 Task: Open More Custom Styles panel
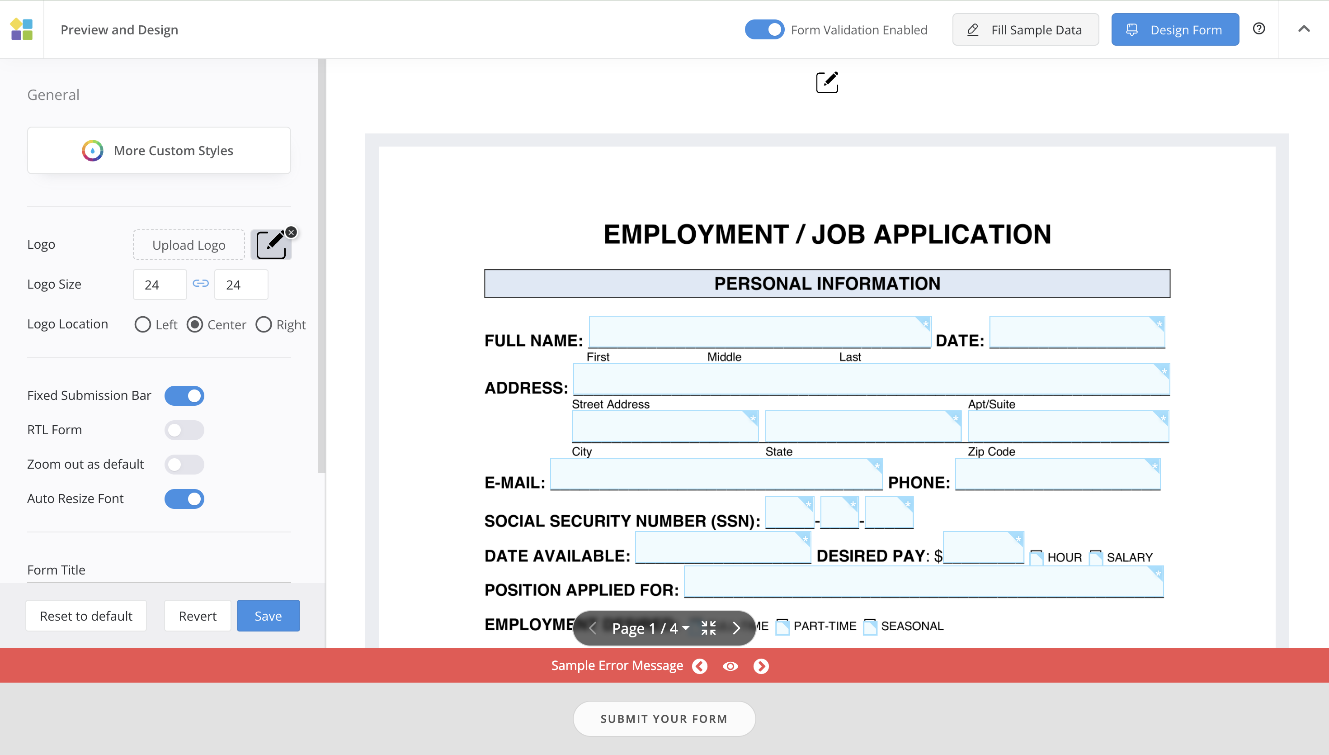click(x=159, y=150)
